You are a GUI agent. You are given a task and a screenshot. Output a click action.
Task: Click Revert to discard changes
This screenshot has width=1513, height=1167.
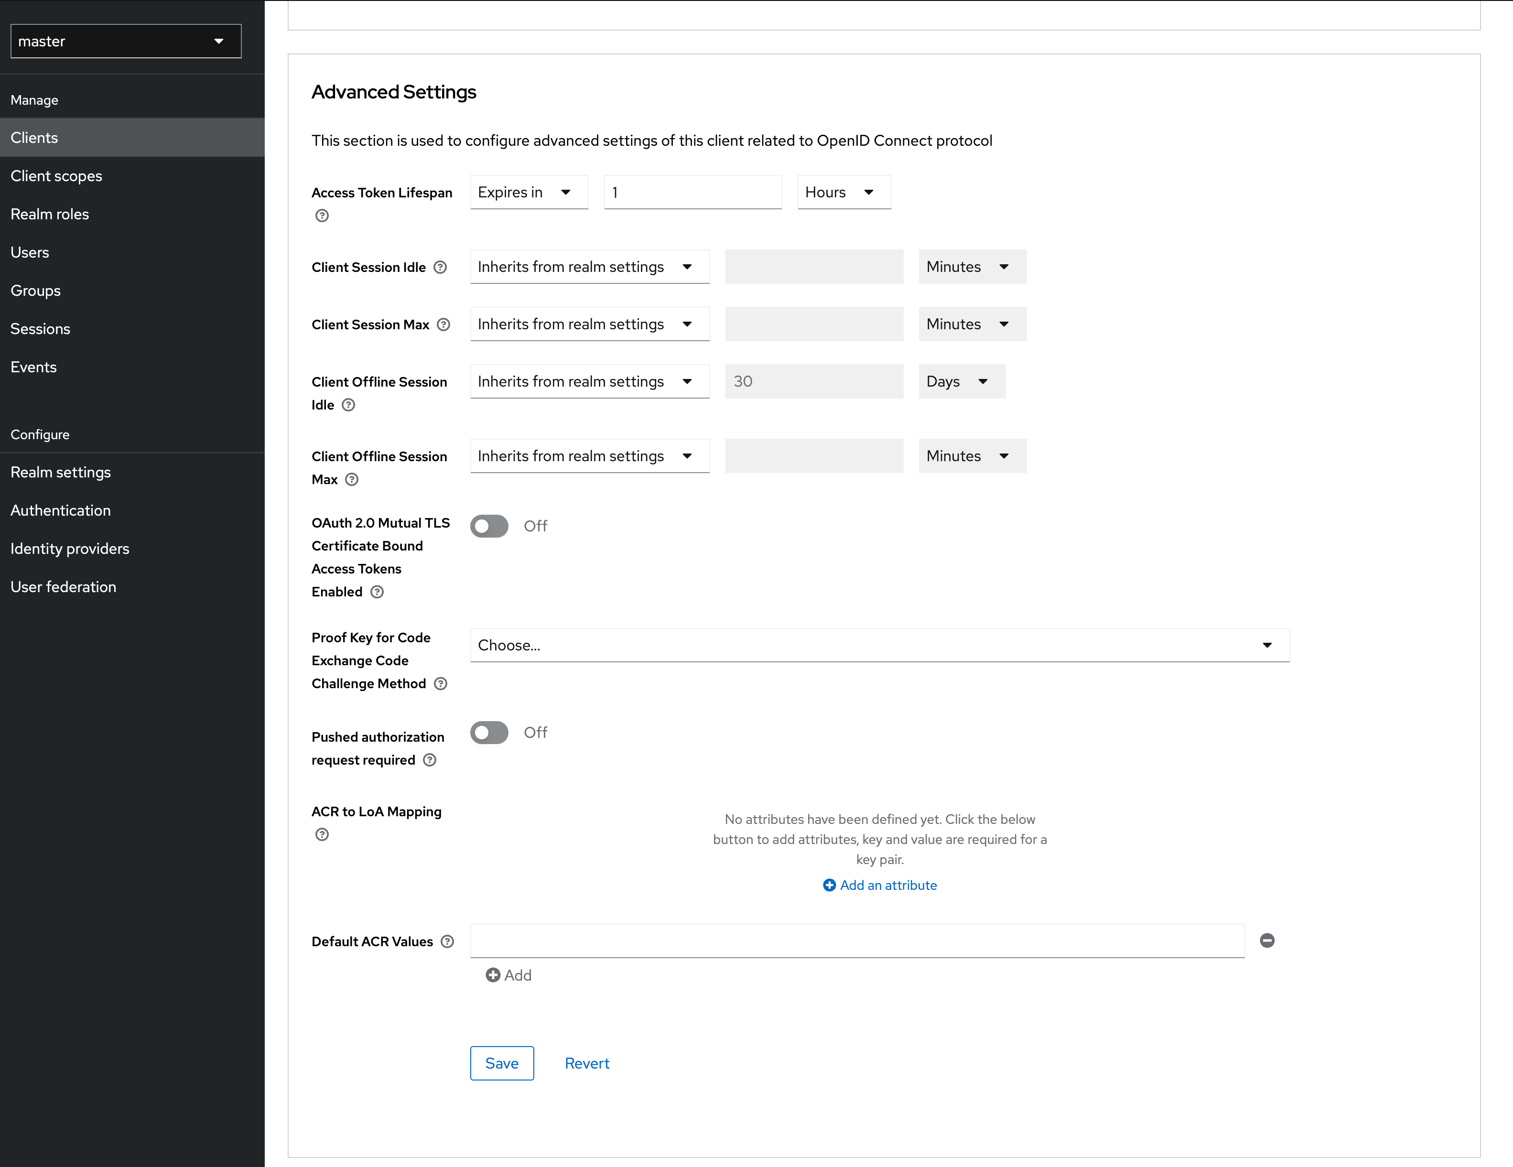pyautogui.click(x=587, y=1063)
